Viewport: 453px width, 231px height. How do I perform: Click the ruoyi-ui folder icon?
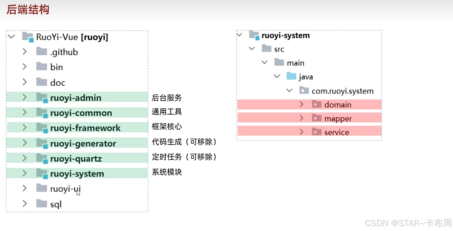(42, 188)
